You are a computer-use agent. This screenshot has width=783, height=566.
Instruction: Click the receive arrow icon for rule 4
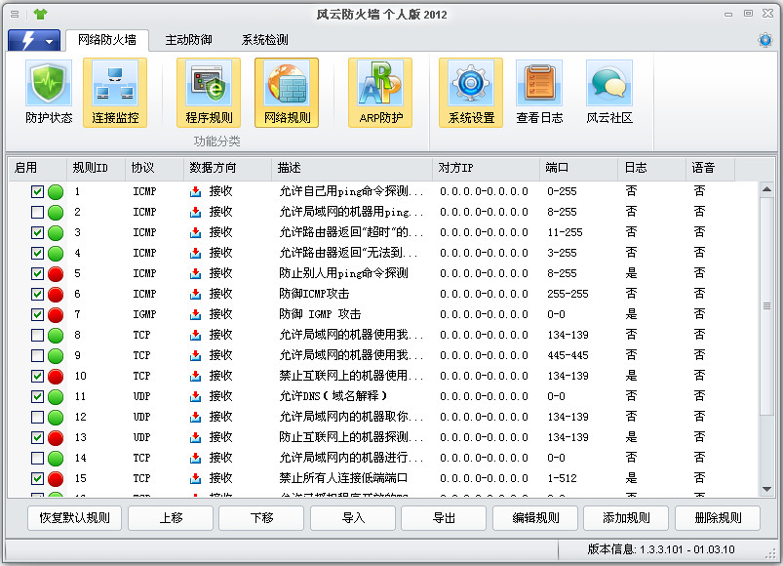coord(196,254)
